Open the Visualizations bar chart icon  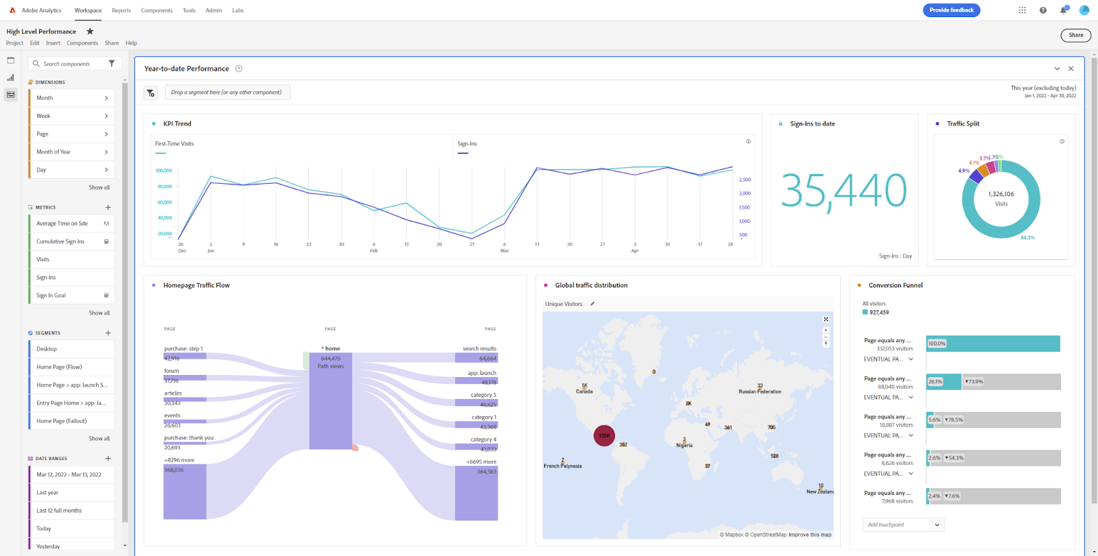click(10, 77)
